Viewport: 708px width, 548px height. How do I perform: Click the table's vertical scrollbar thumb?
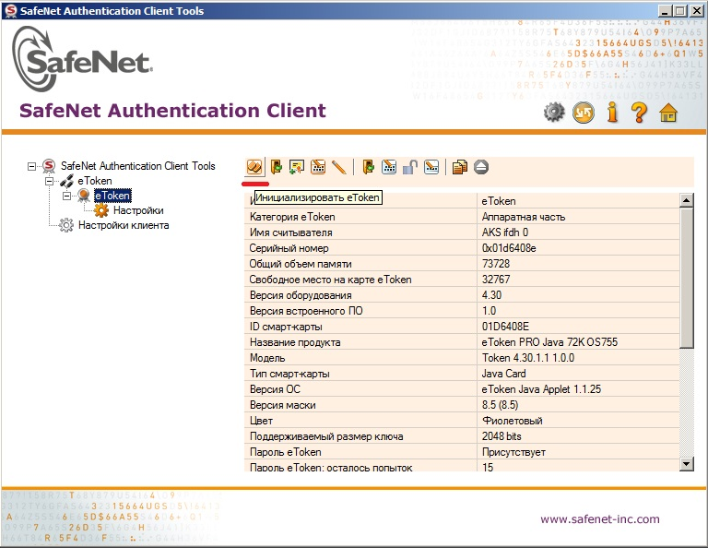(x=686, y=278)
